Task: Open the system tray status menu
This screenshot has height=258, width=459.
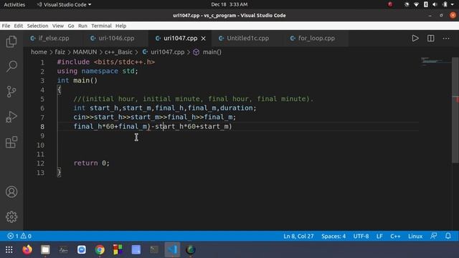Action: (x=429, y=4)
